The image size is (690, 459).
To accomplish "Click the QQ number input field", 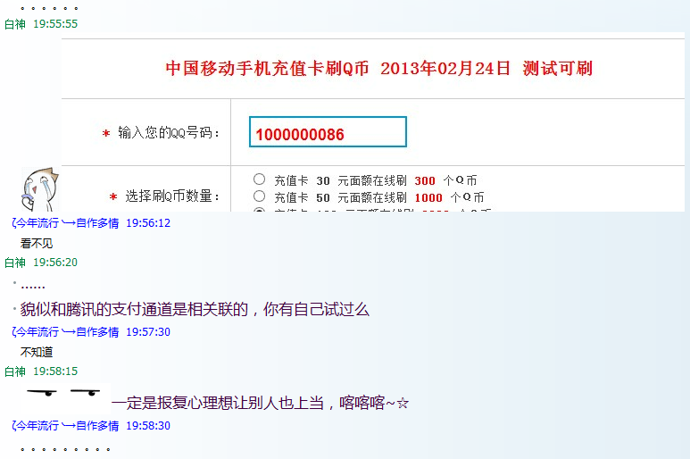I will pos(328,131).
